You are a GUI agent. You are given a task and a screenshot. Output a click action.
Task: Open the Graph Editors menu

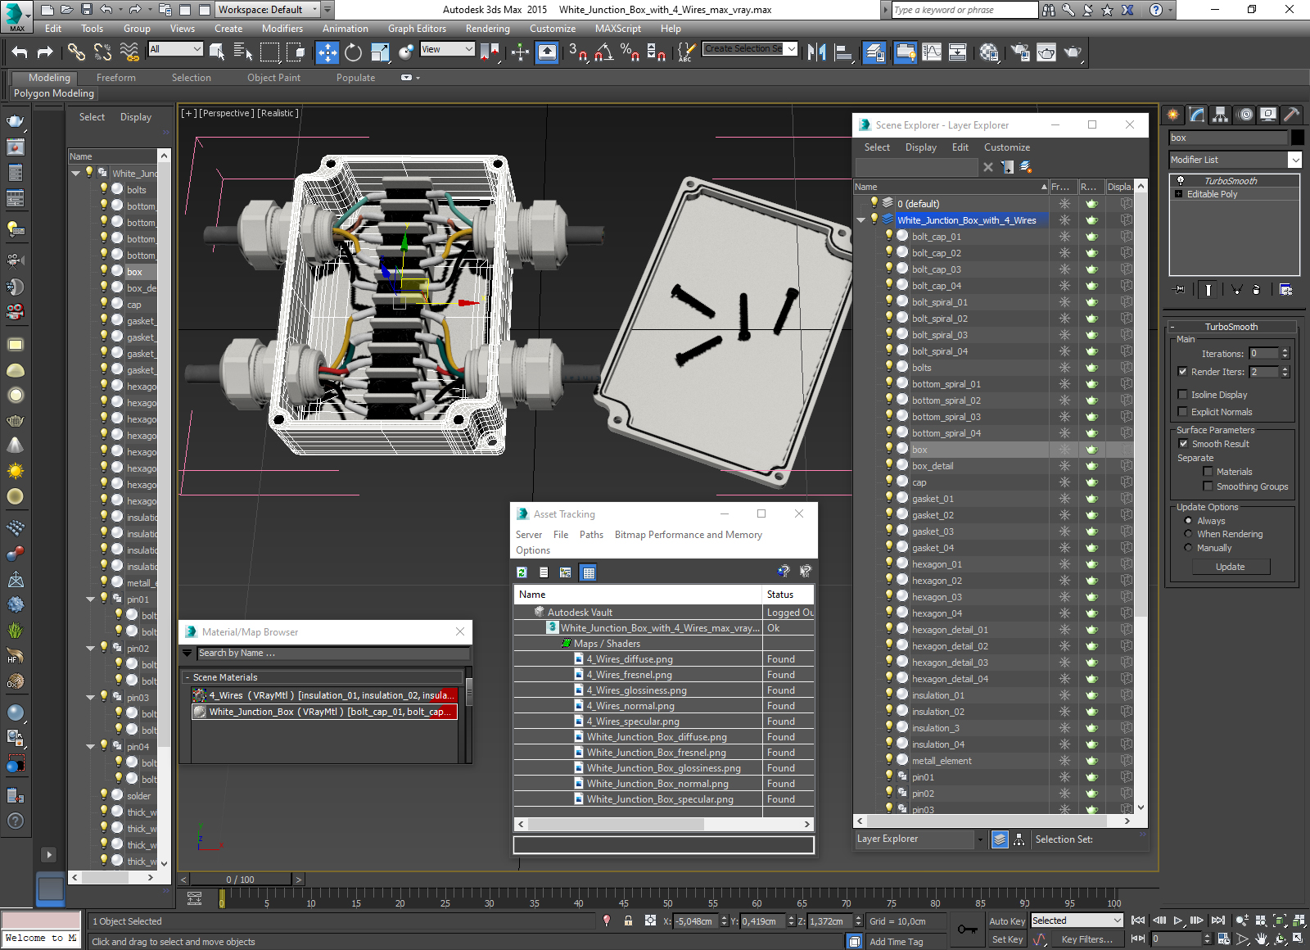(x=417, y=29)
